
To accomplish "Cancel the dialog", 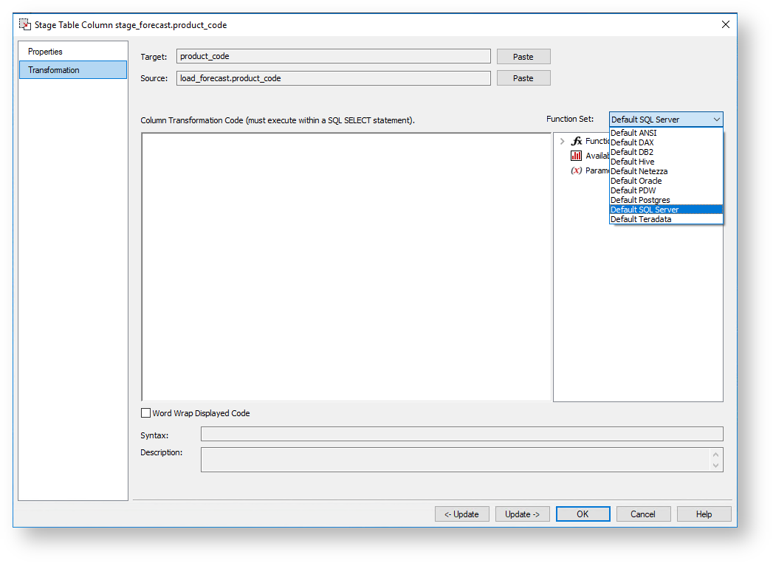I will 643,514.
